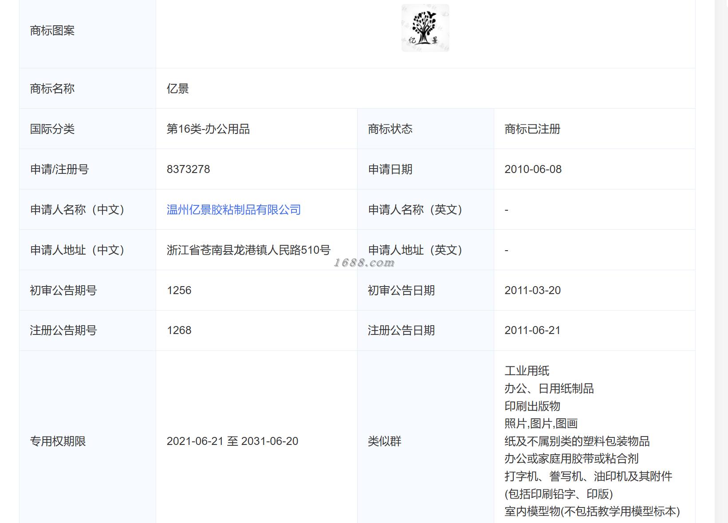Select the 注册公告日期 label
Image resolution: width=728 pixels, height=523 pixels.
pyautogui.click(x=401, y=330)
